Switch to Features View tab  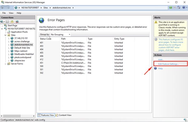46,115
